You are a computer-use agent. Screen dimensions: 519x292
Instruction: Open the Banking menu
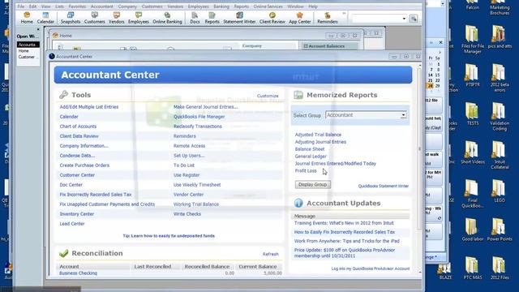click(221, 6)
